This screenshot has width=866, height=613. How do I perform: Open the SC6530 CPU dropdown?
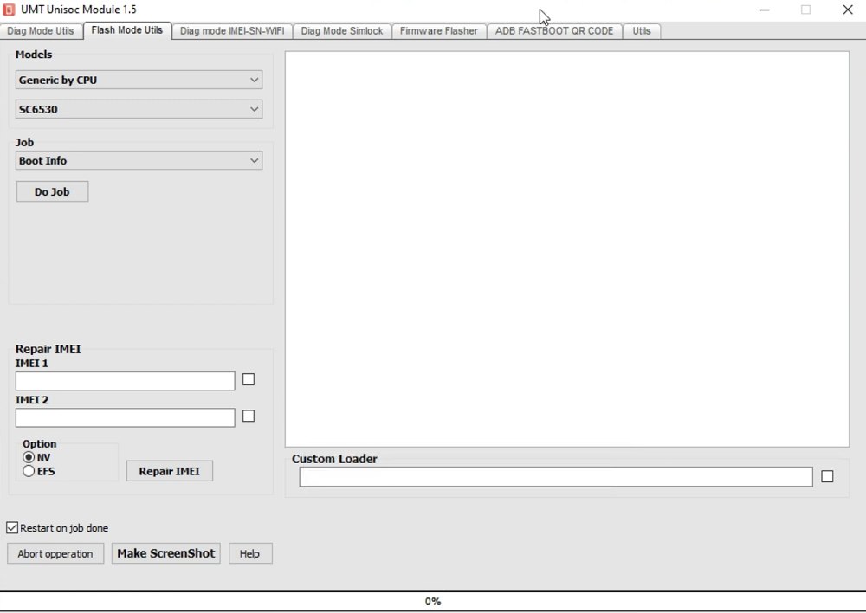[x=139, y=109]
